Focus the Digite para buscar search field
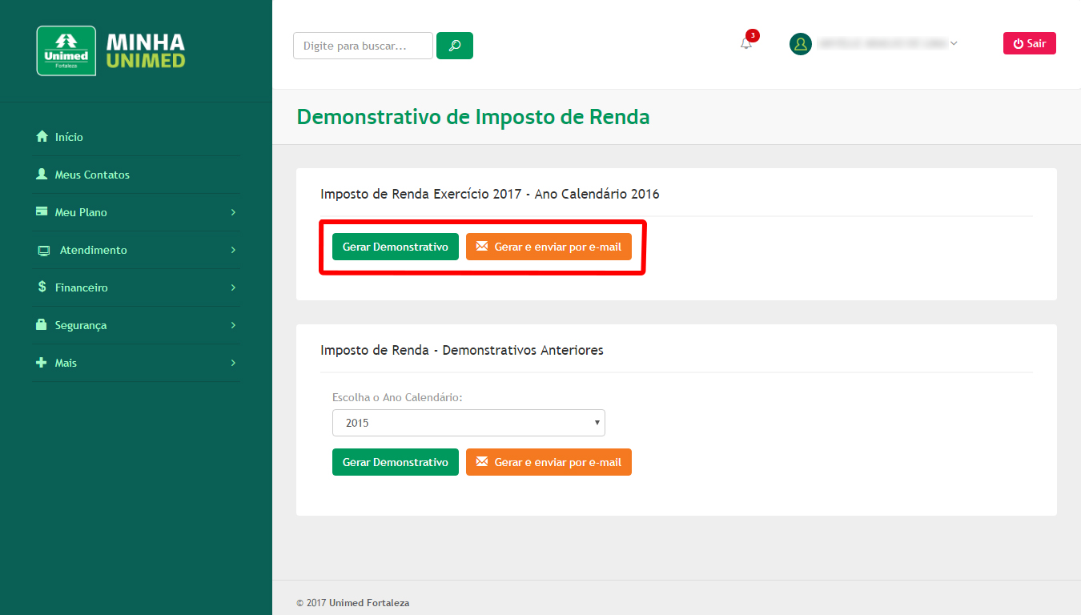The image size is (1081, 615). (x=363, y=46)
